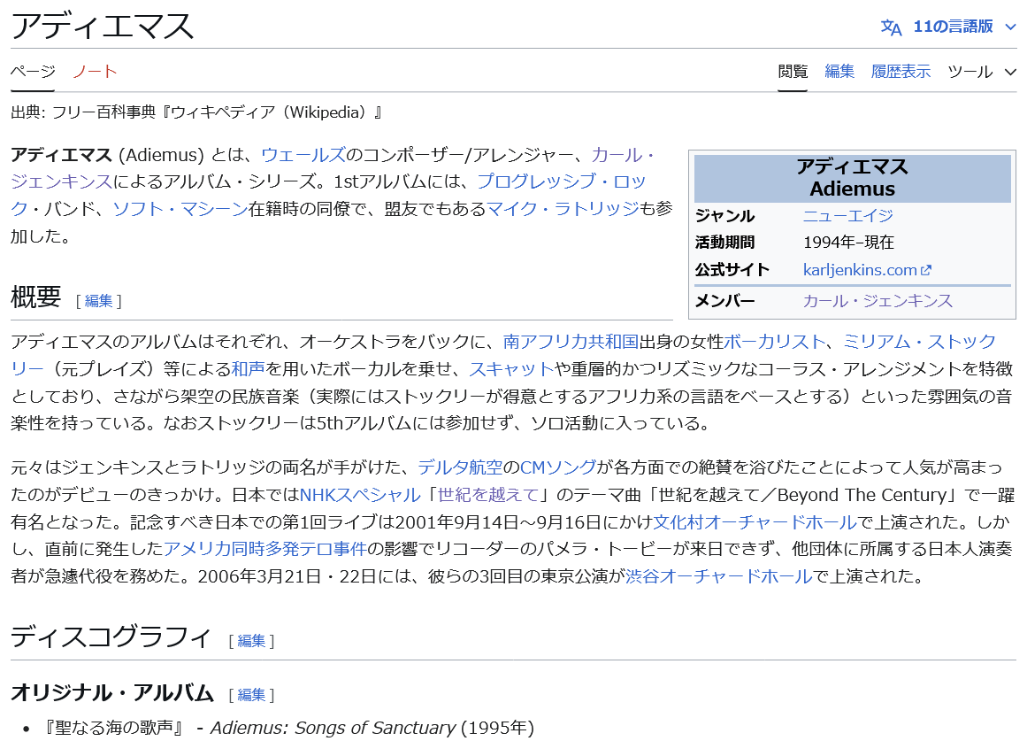Open karljenkins.com official site link
1027x741 pixels.
859,269
